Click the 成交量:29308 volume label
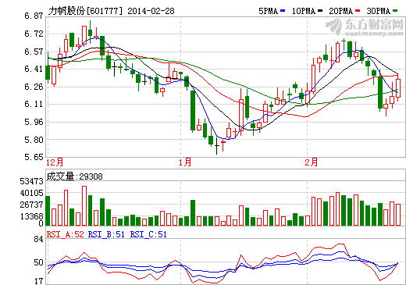 tap(74, 176)
